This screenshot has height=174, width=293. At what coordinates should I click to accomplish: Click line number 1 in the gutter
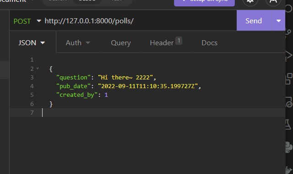click(x=32, y=60)
